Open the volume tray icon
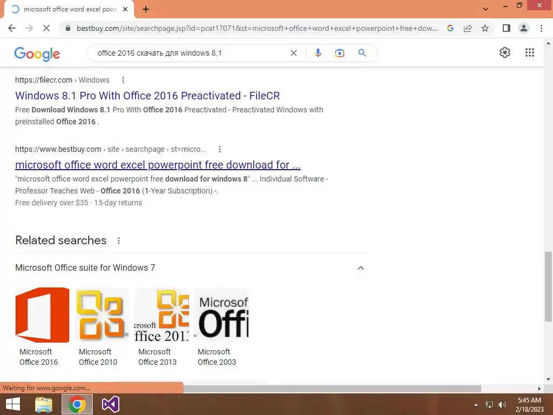The height and width of the screenshot is (415, 553). coord(502,405)
